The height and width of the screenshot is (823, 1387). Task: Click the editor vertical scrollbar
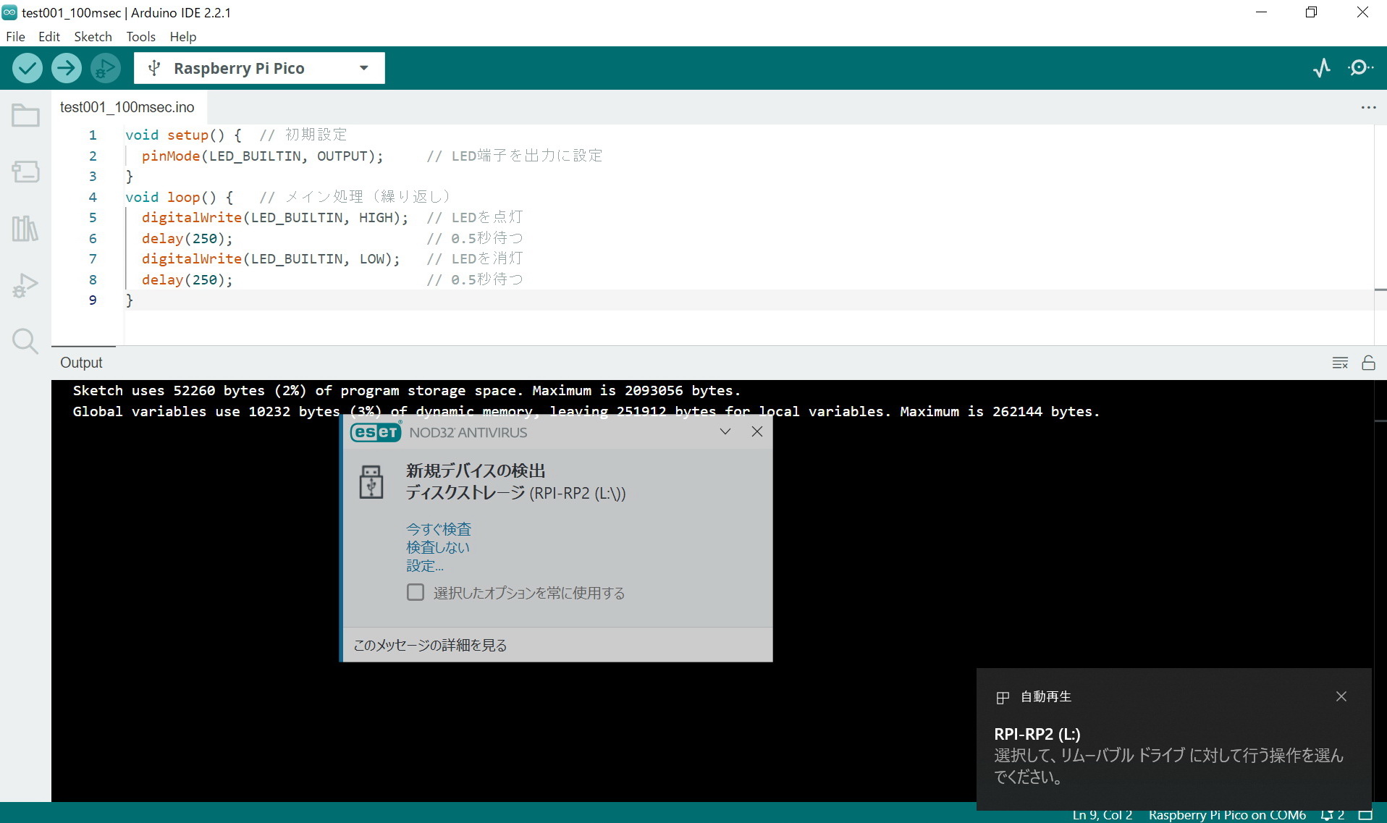[1380, 235]
